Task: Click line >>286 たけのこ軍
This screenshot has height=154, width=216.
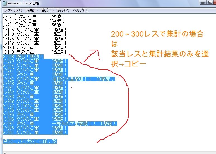Action: (35, 119)
